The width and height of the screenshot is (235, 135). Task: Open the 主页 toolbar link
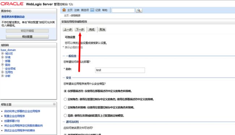click(x=70, y=10)
